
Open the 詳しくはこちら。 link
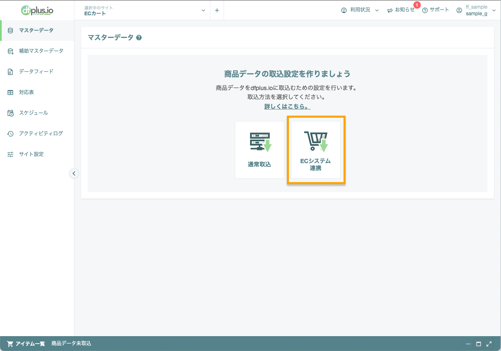[x=287, y=107]
